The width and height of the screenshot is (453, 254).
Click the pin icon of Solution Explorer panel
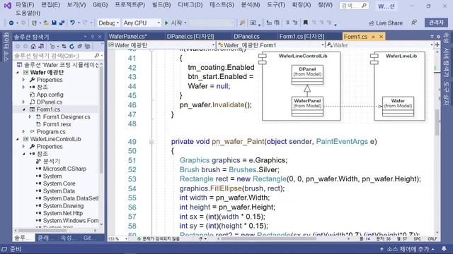coord(93,37)
